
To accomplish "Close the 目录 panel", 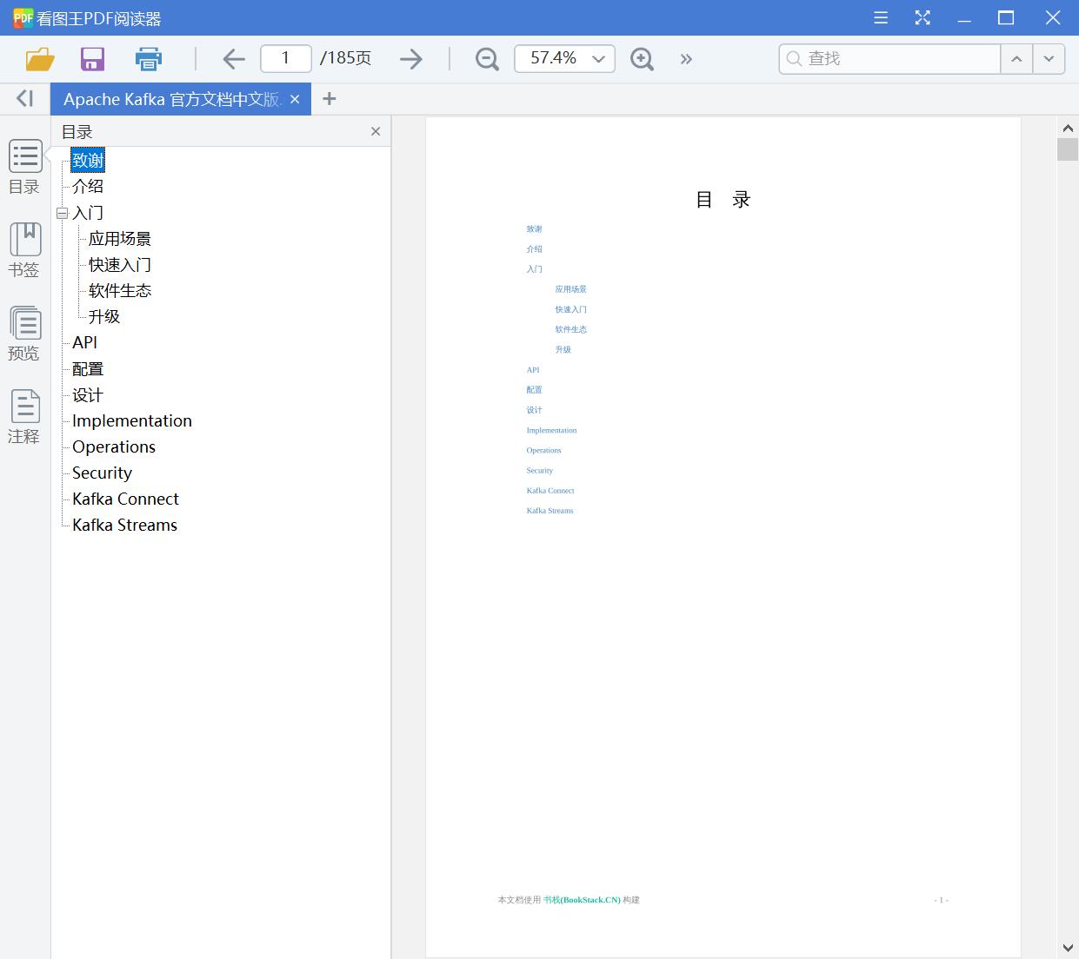I will [376, 131].
